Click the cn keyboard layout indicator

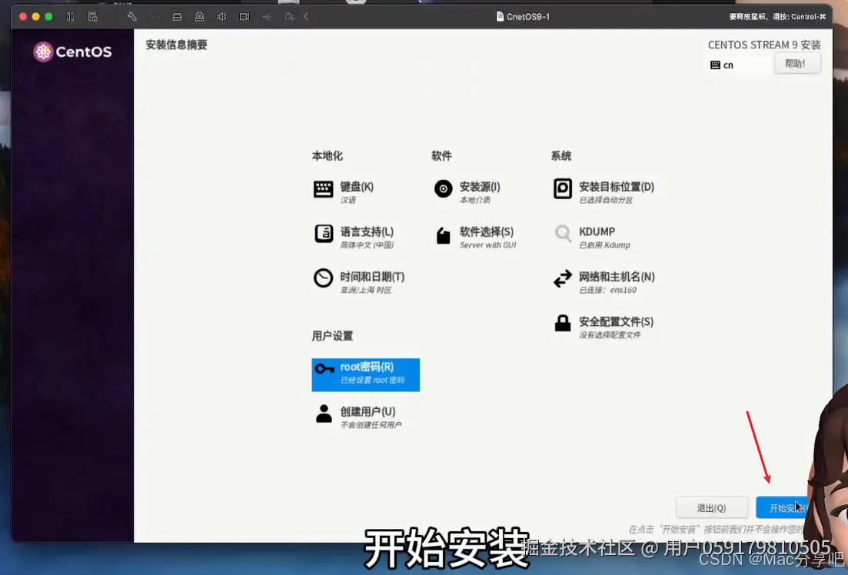tap(722, 65)
